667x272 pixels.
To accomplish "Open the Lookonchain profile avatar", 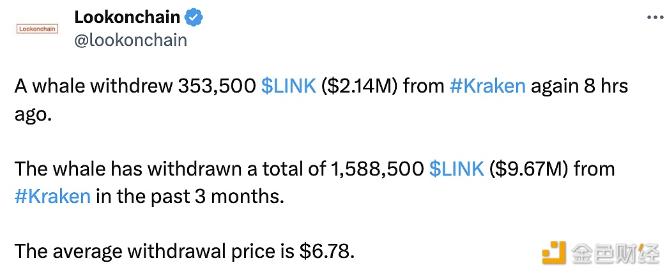I will click(x=38, y=29).
